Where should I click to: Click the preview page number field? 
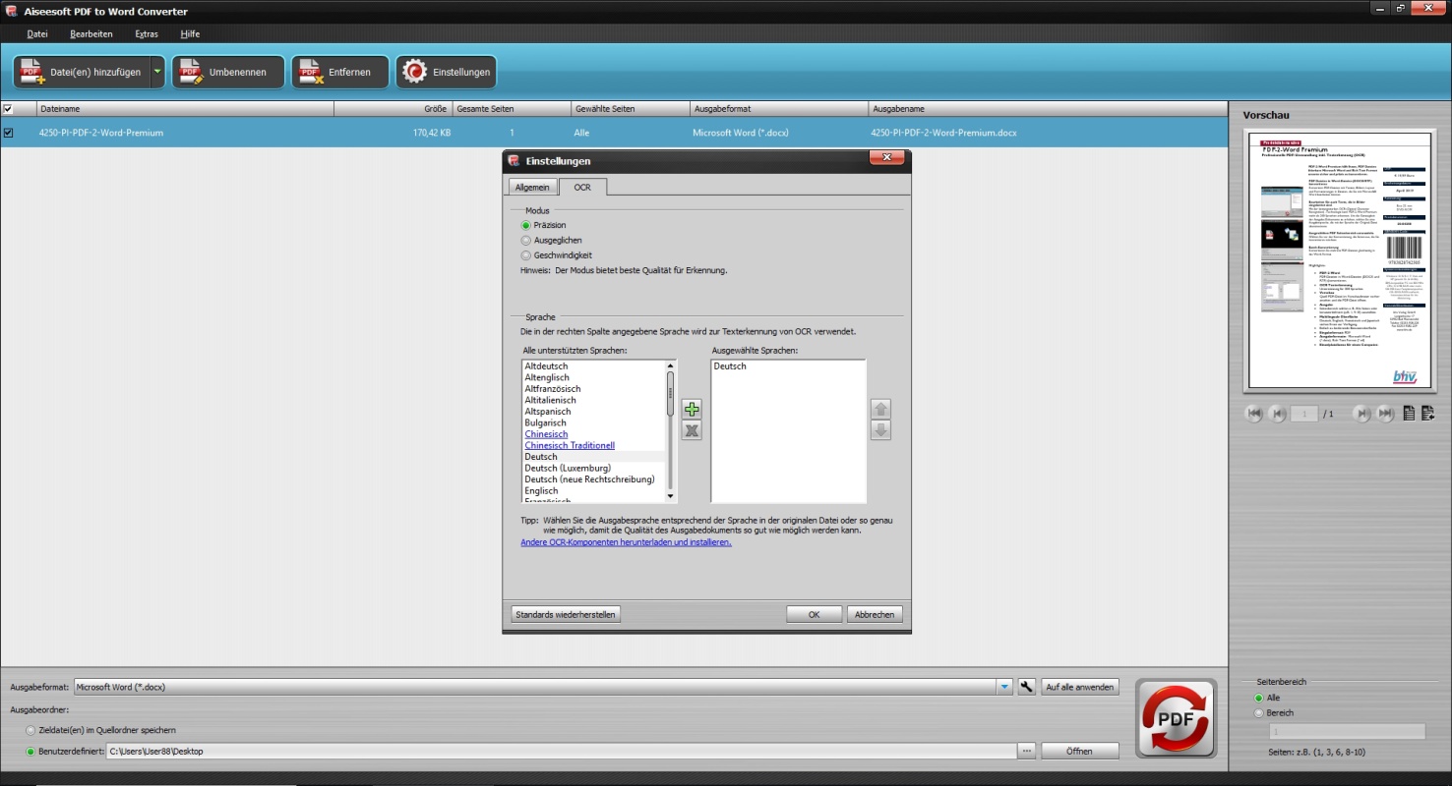tap(1303, 414)
